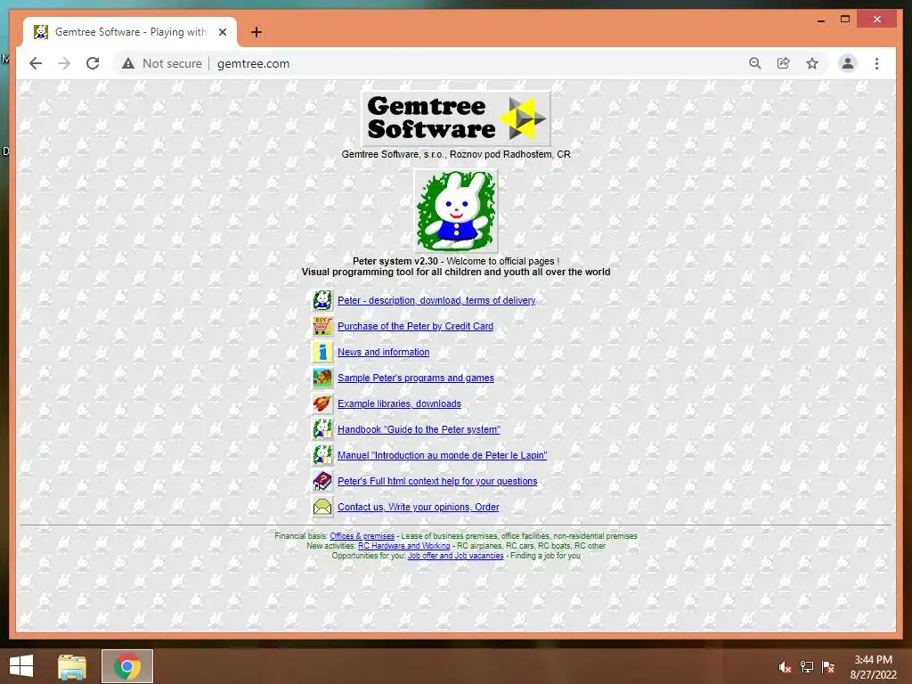This screenshot has width=912, height=684.
Task: Open Purchase of the Peter by Credit Card
Action: tap(415, 326)
